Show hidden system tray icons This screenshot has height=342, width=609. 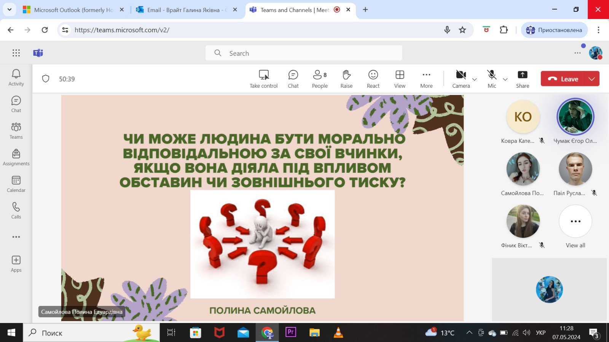click(469, 333)
